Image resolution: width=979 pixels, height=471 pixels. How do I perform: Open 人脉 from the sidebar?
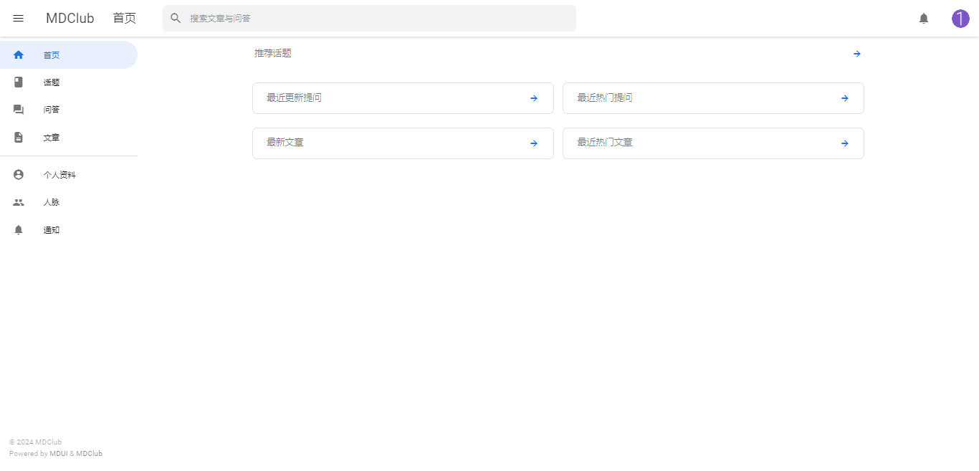click(69, 202)
